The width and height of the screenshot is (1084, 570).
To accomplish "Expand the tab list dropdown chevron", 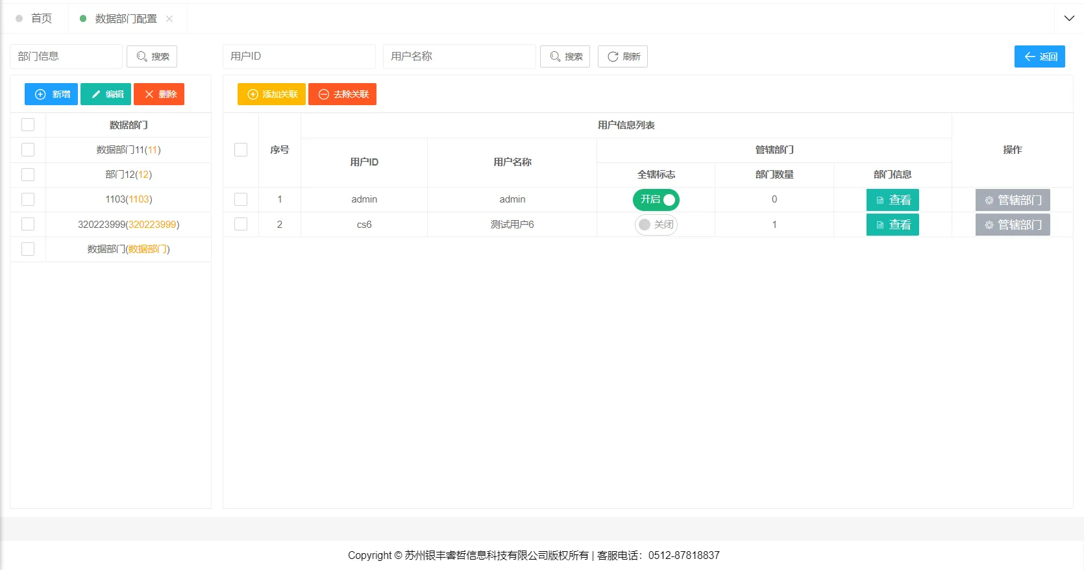I will click(x=1069, y=18).
